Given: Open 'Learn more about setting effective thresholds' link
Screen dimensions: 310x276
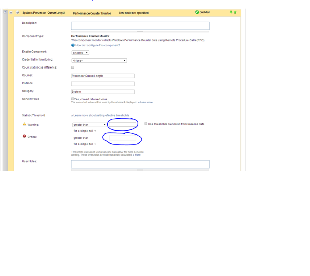Looking at the screenshot, I should coord(101,115).
